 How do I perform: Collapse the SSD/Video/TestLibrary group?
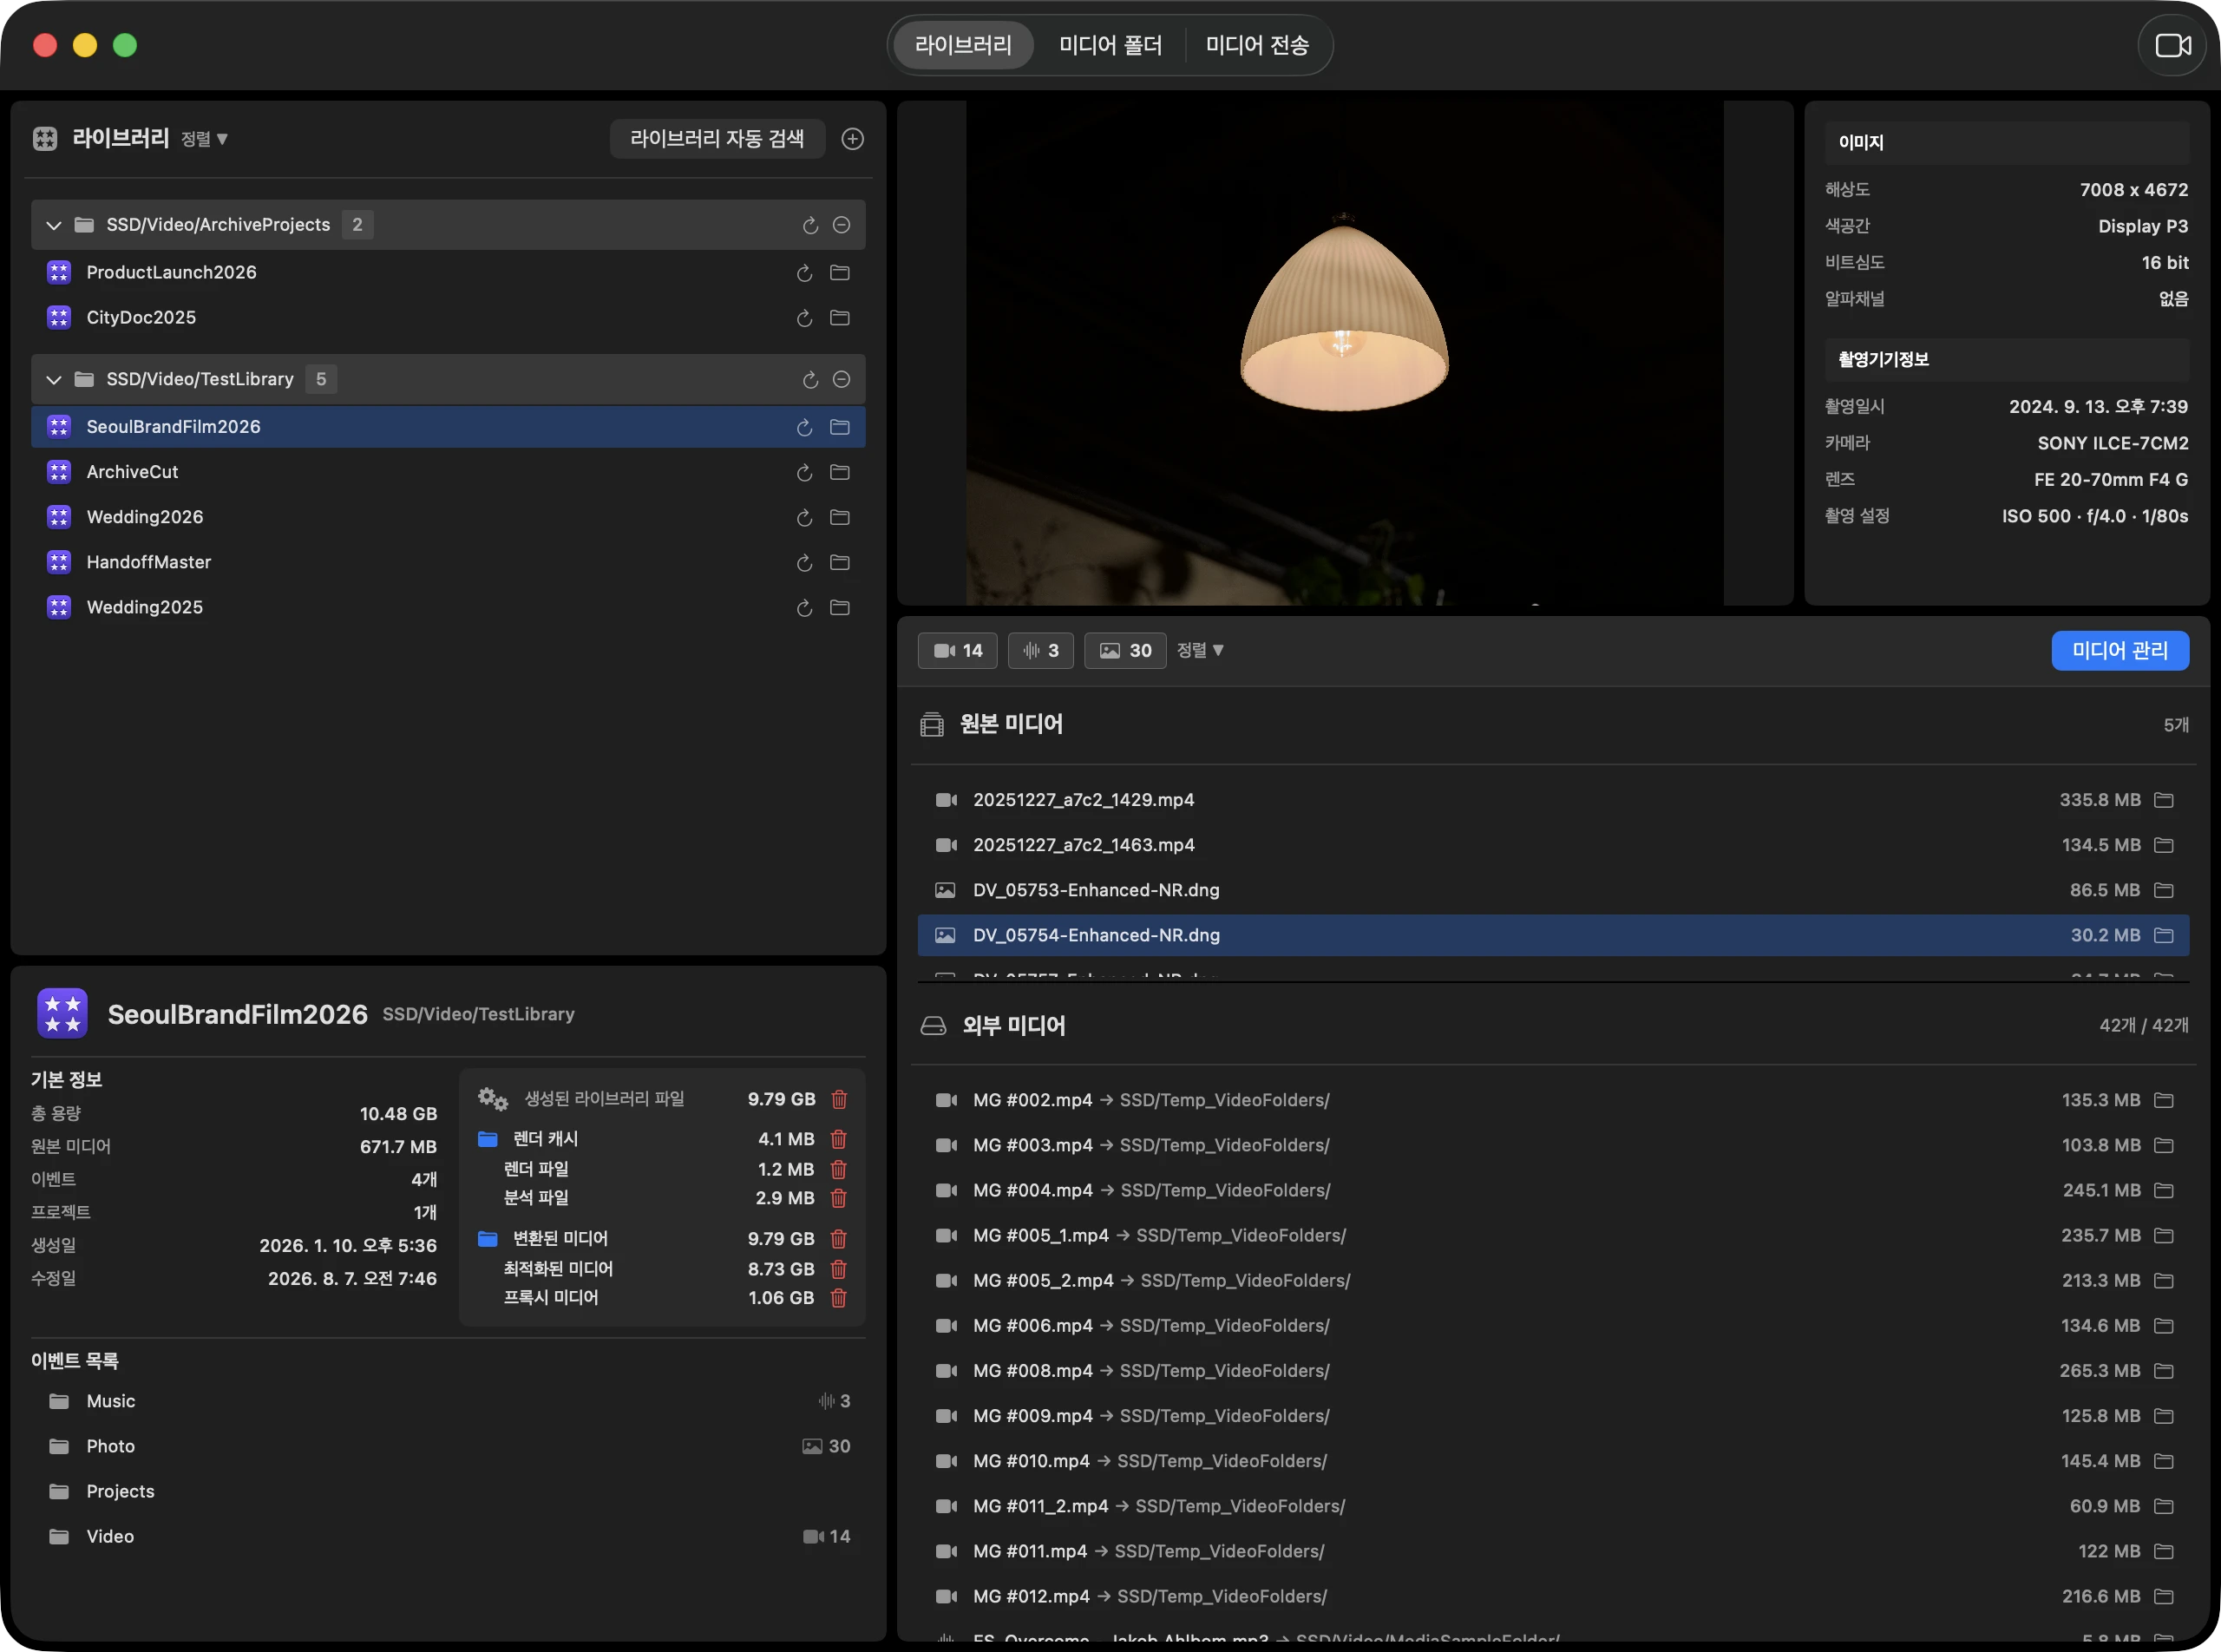54,380
